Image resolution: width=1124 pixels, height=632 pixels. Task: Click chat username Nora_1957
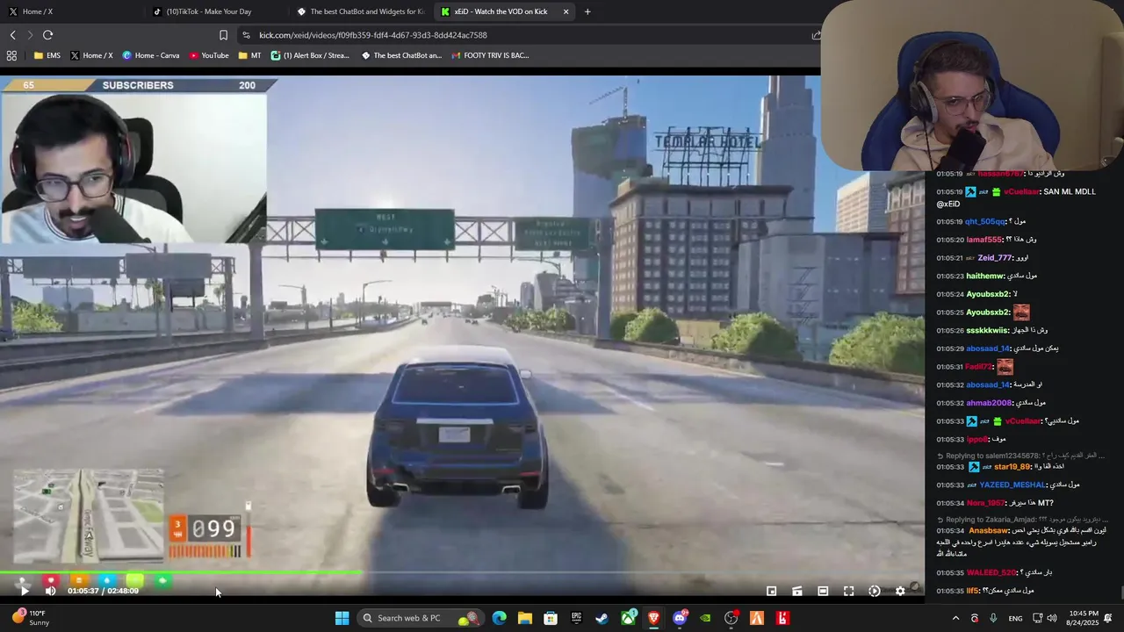pyautogui.click(x=986, y=503)
